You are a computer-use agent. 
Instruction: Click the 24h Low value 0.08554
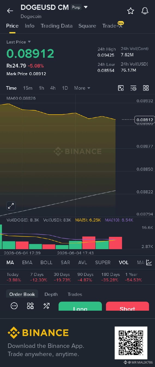pyautogui.click(x=106, y=70)
